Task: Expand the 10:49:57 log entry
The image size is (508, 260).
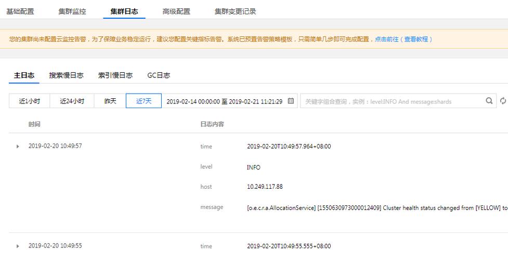Action: [18, 147]
